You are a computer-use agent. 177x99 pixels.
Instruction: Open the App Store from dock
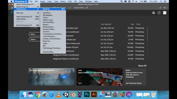click(101, 95)
